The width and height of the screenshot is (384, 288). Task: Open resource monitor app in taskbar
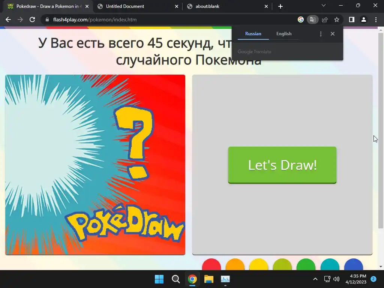225,279
